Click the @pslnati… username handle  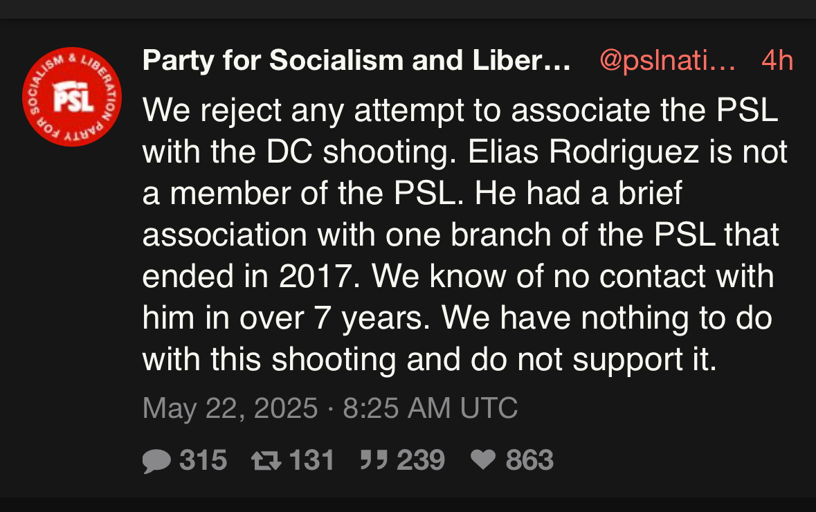(x=667, y=61)
